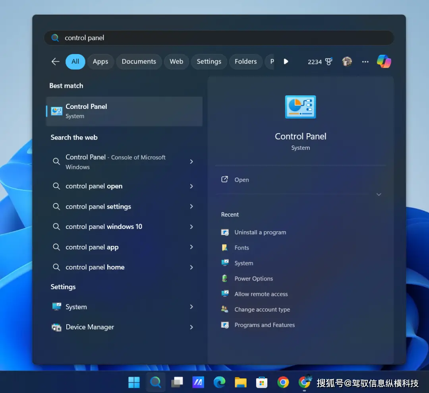Viewport: 429px width, 393px height.
Task: Click the 2234 rewards trophy icon
Action: pyautogui.click(x=329, y=62)
